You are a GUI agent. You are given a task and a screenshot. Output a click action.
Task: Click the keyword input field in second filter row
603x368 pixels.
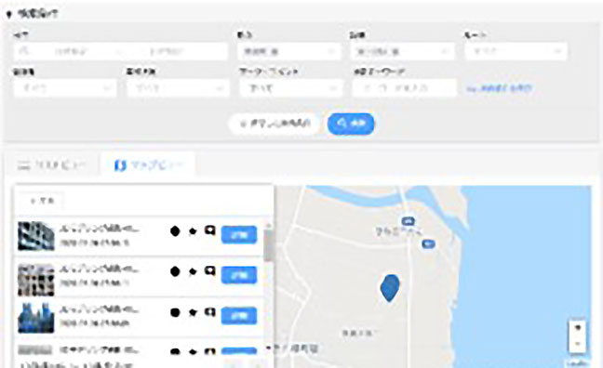coord(404,88)
